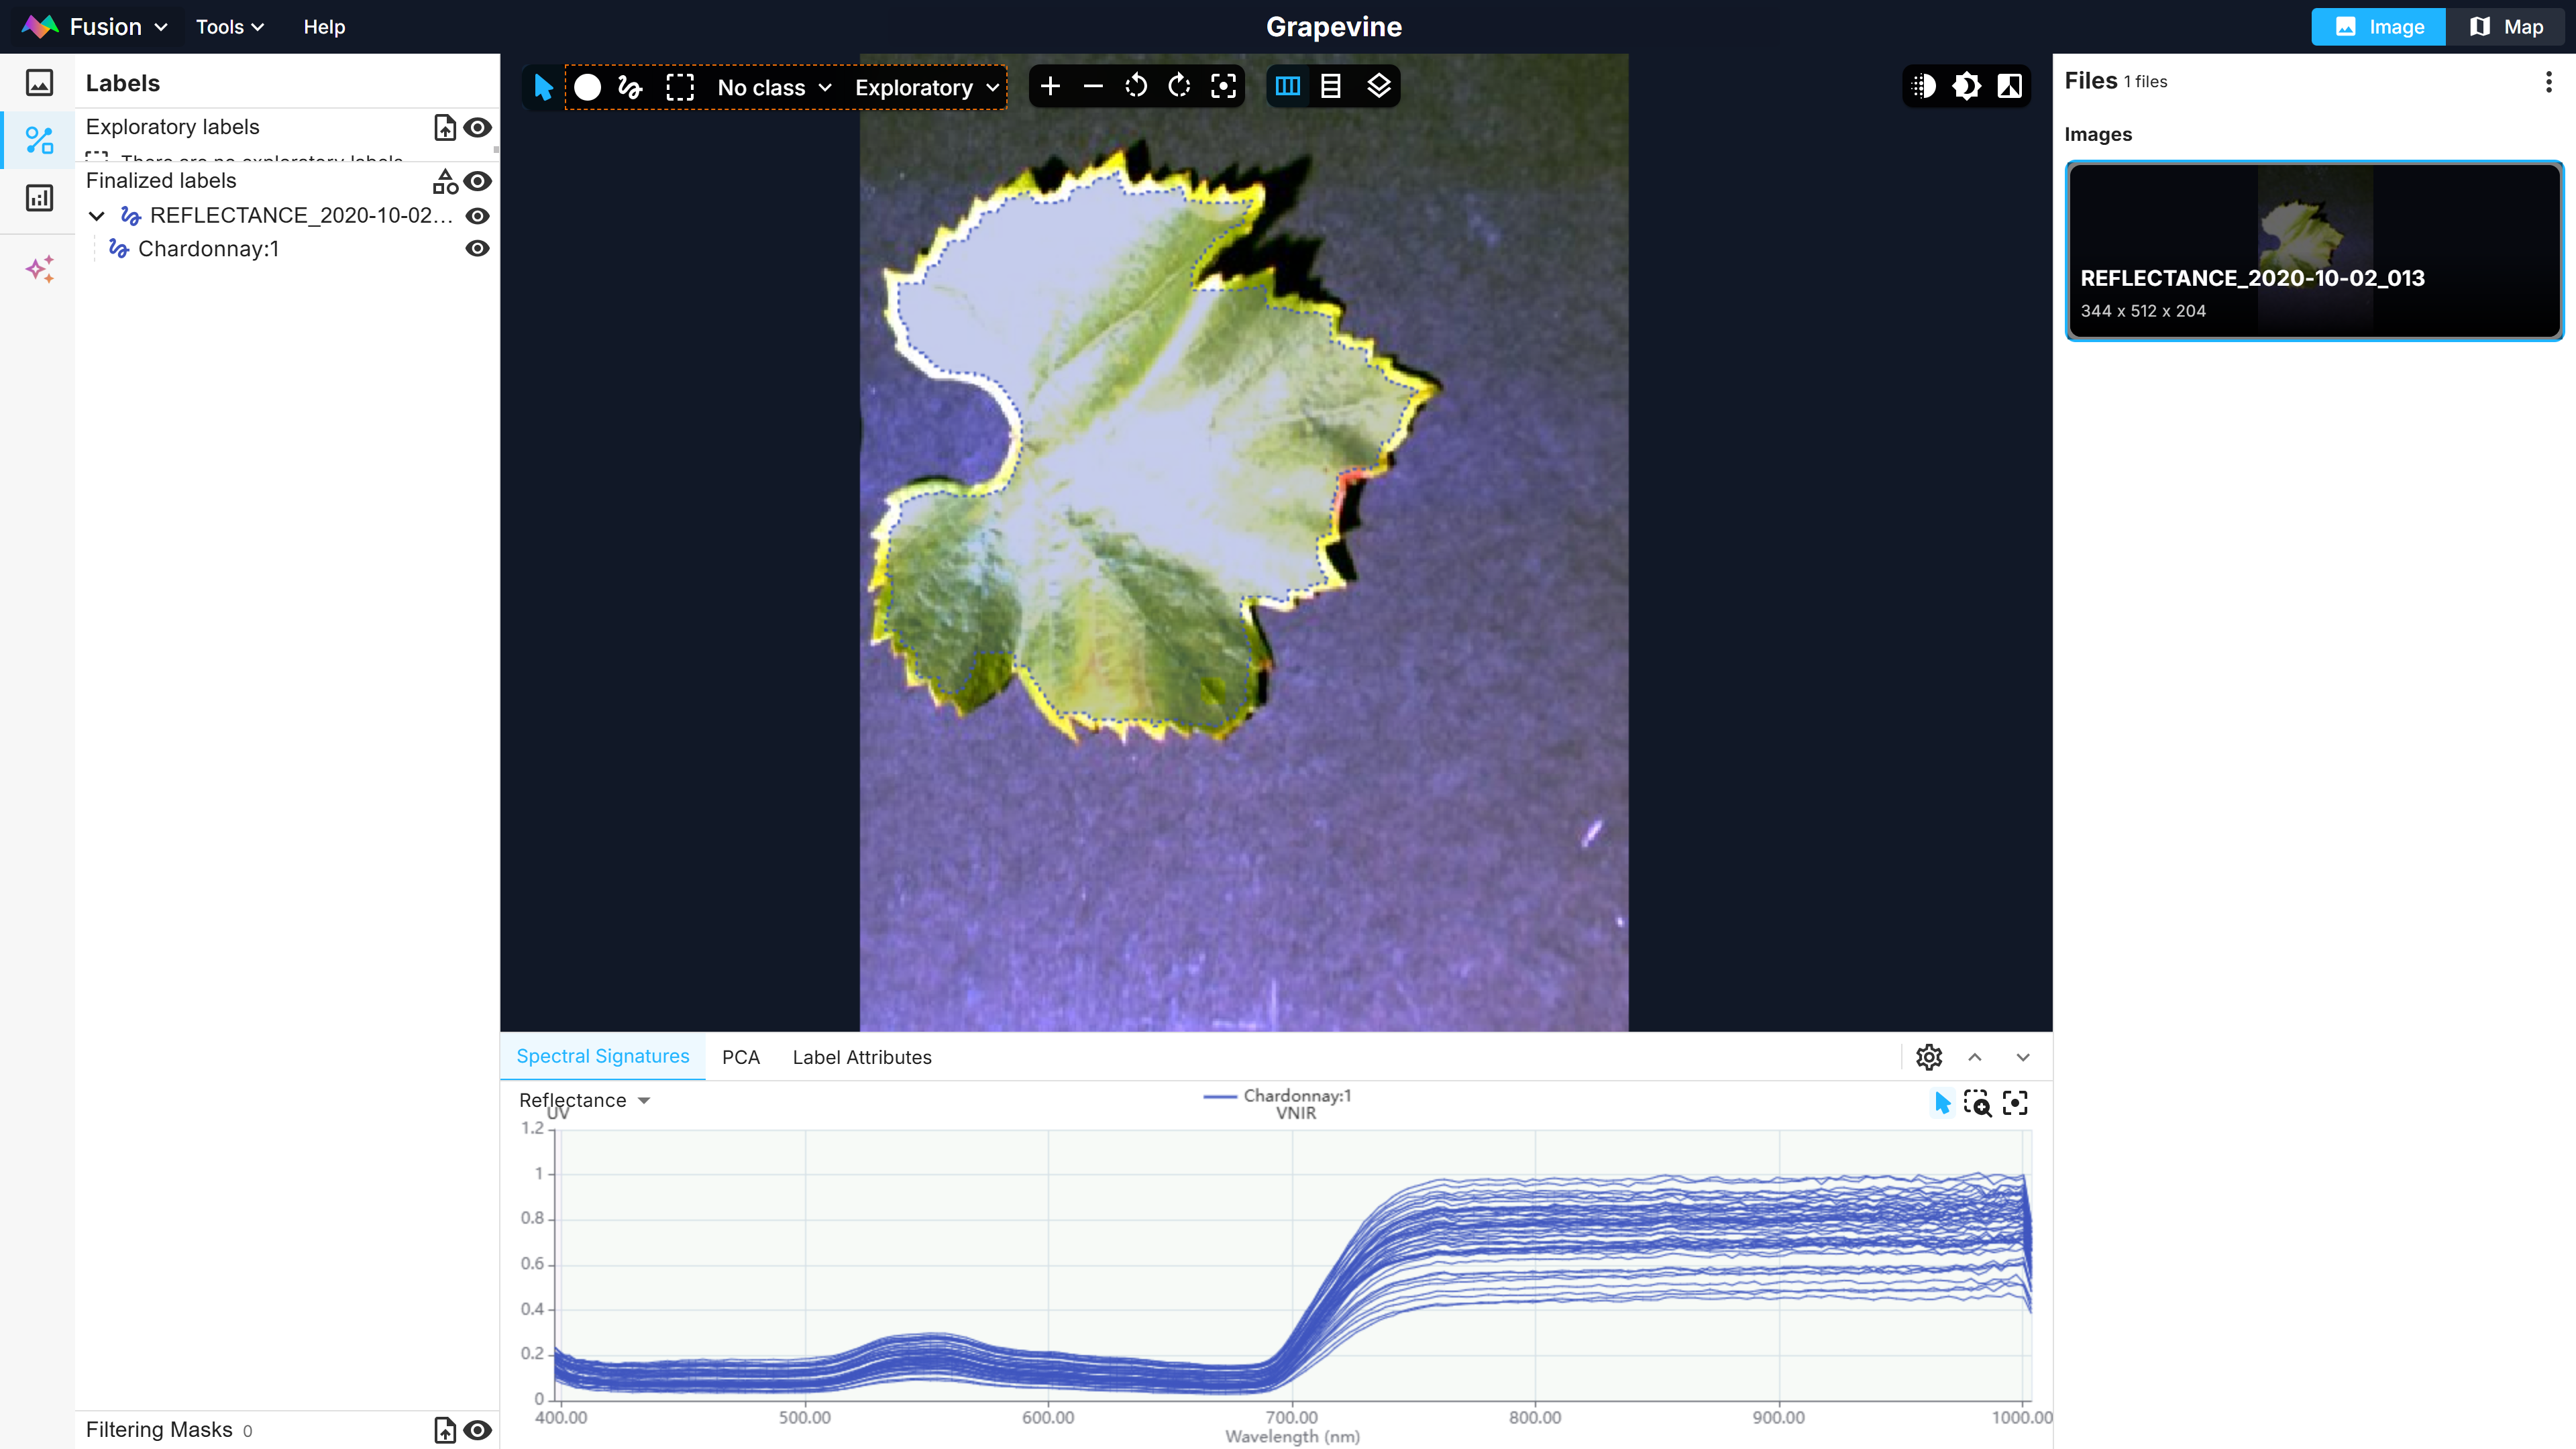Click the zoom in plus icon
Viewport: 2576px width, 1449px height.
coord(1050,87)
